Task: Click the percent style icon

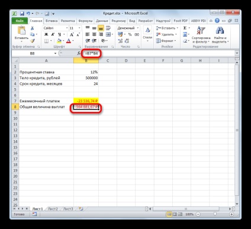Action: point(130,34)
